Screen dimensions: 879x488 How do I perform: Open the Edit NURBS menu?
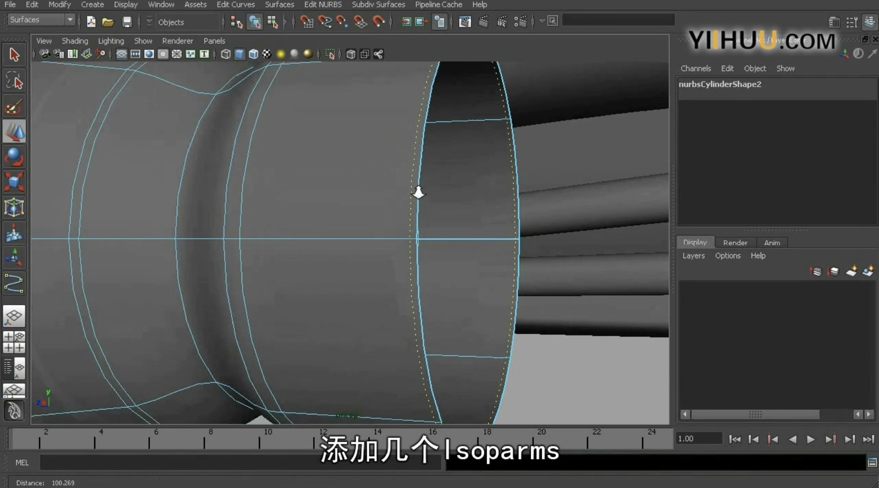pyautogui.click(x=323, y=4)
